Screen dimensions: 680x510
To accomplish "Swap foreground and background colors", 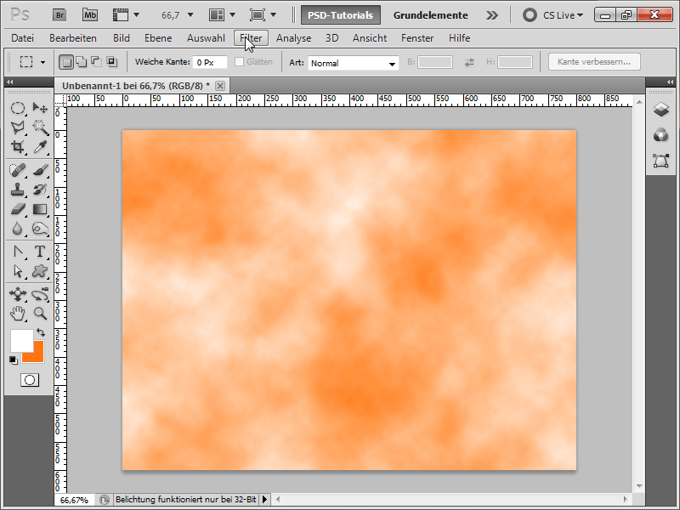I will click(x=41, y=332).
